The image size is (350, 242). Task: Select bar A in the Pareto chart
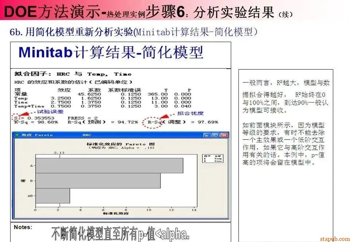(x=109, y=165)
